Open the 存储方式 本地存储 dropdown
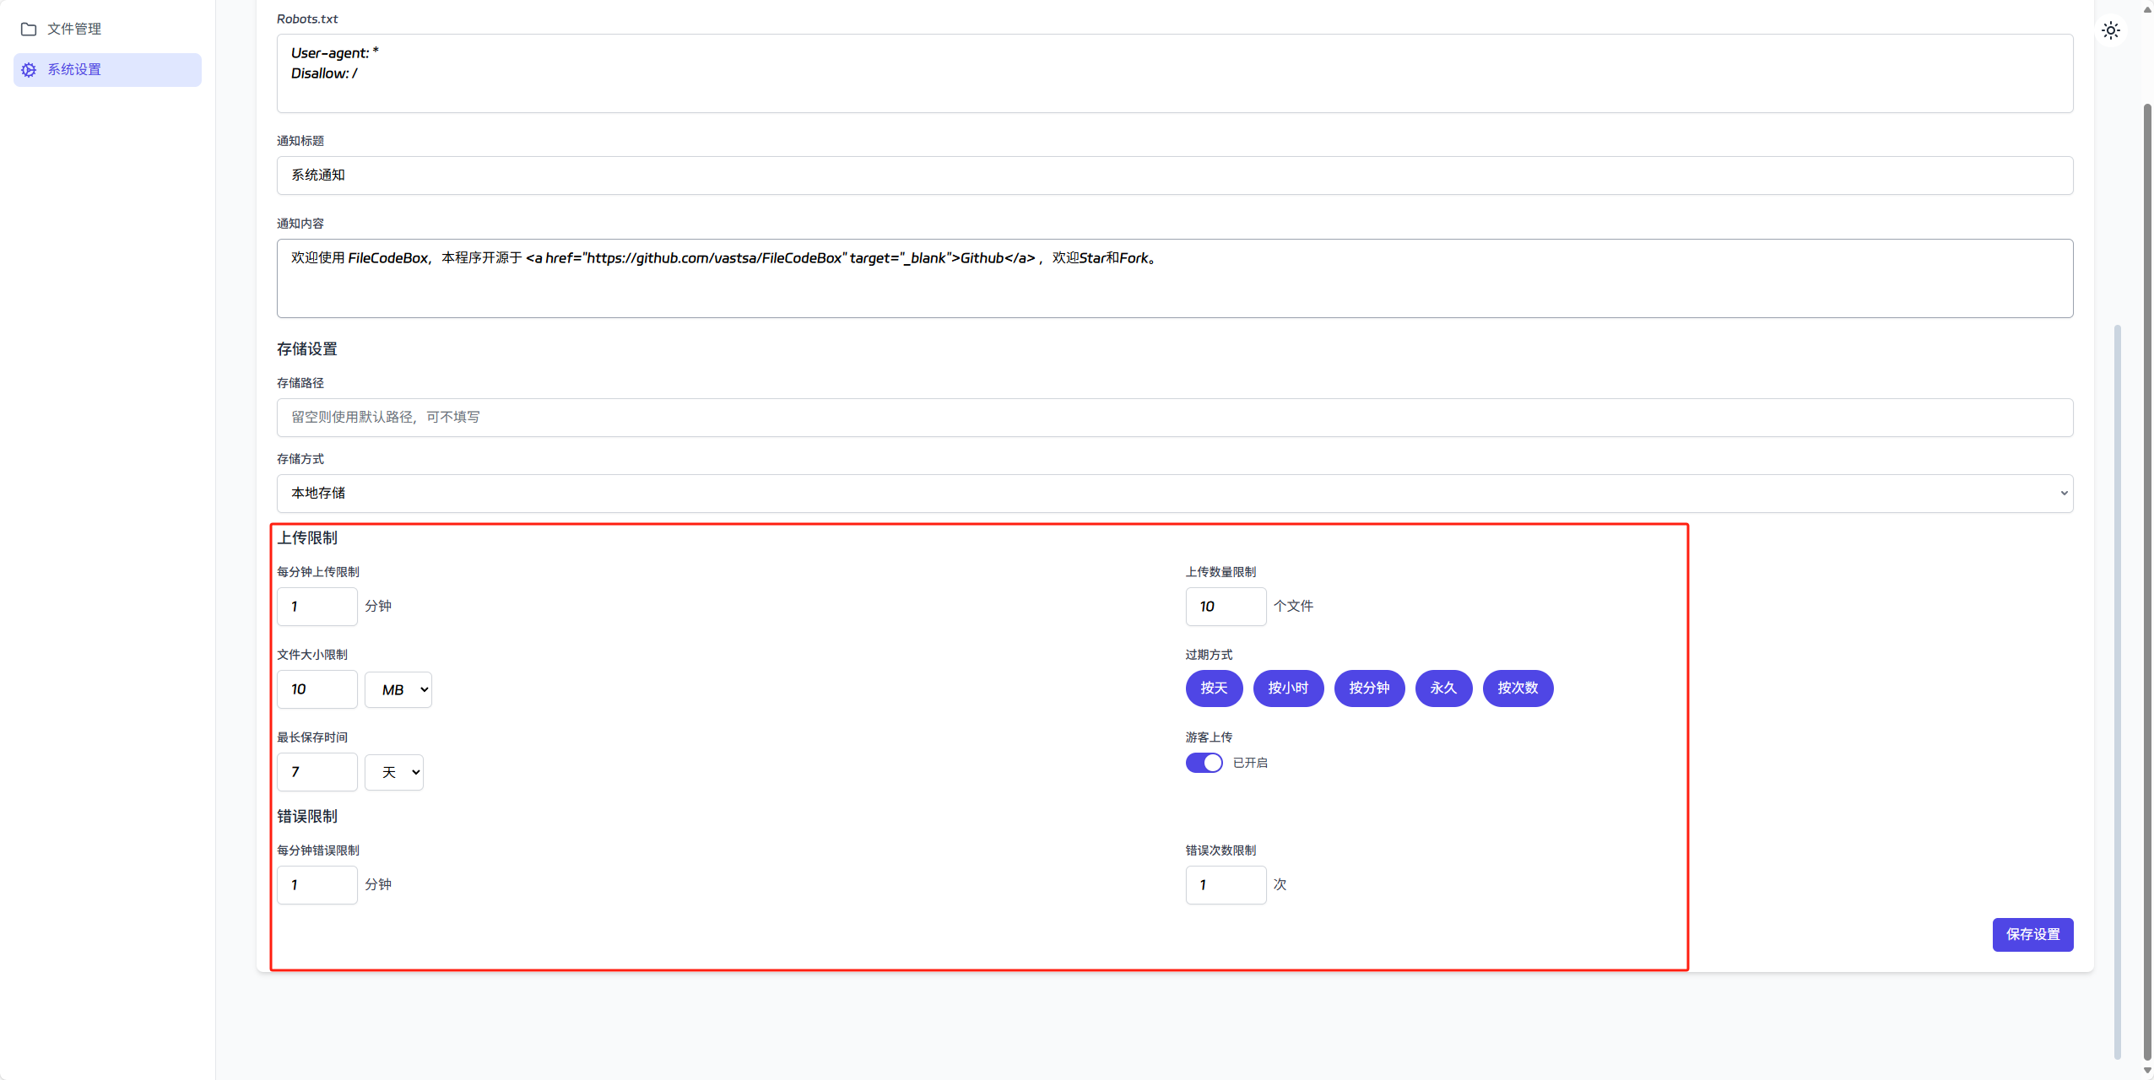2154x1080 pixels. 1174,494
